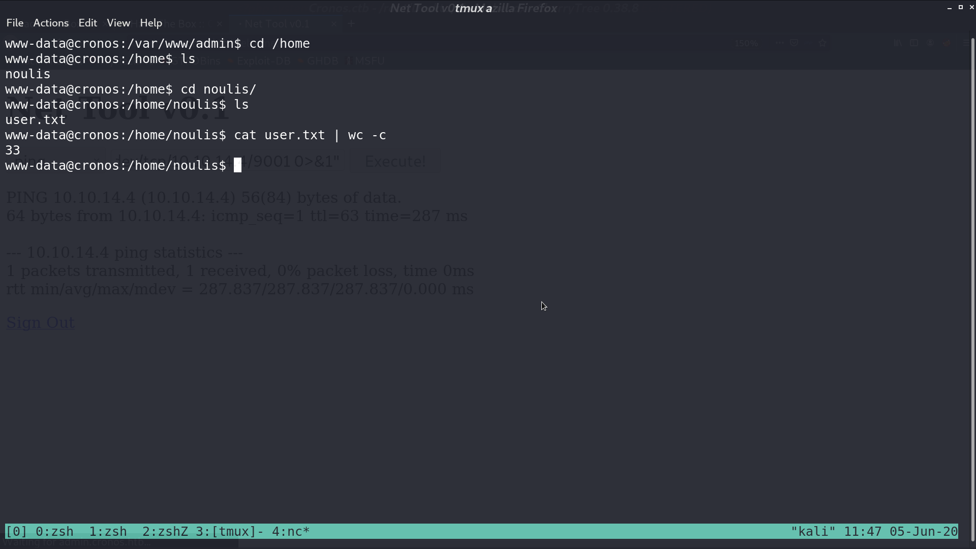Click the "kali" hostname in status bar
Screen dimensions: 976x549
pyautogui.click(x=813, y=532)
